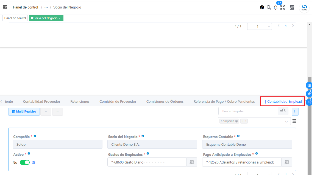Toggle the hamburger sidebar menu
This screenshot has height=175, width=312.
(x=5, y=7)
